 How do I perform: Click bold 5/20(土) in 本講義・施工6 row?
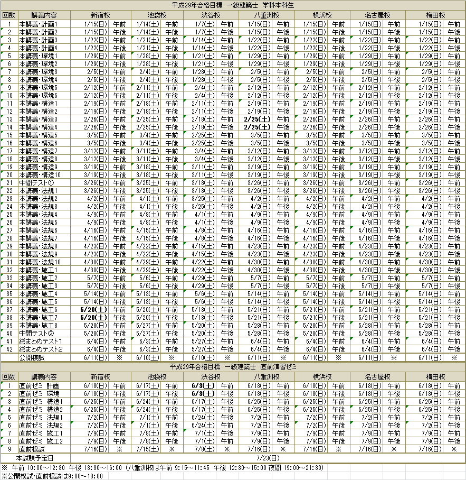click(93, 310)
